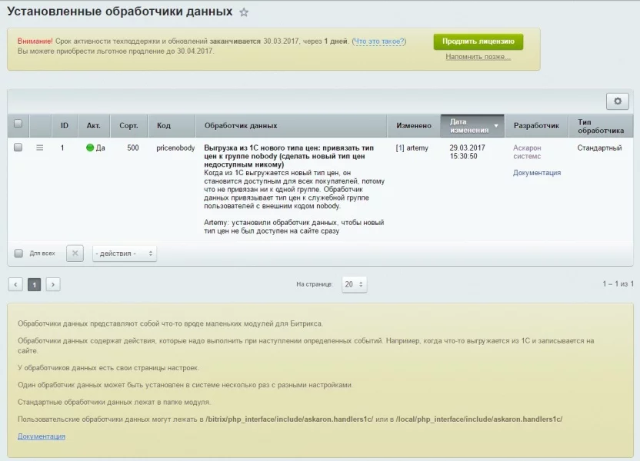This screenshot has width=640, height=461.
Task: Open table settings gear button
Action: [x=617, y=101]
